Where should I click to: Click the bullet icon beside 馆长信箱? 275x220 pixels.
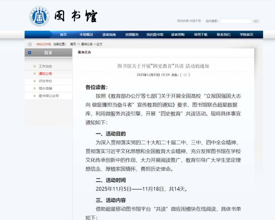coord(34,88)
